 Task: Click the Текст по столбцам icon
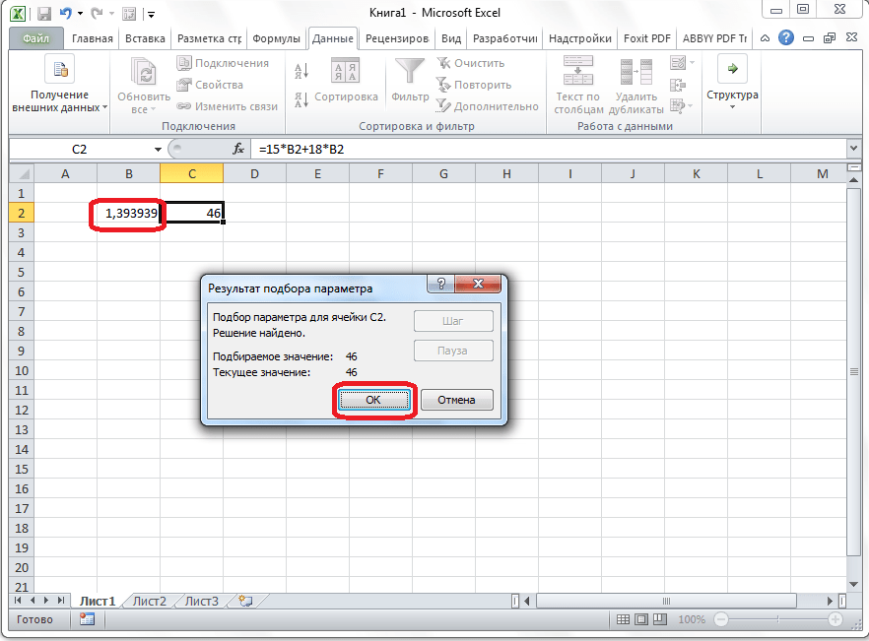[x=576, y=71]
